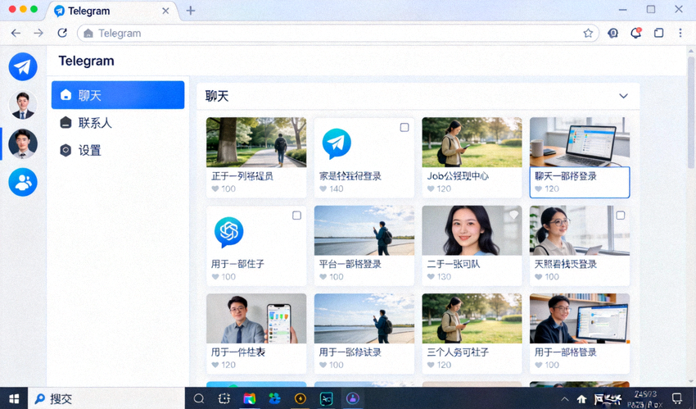
Task: Open the dashed-square taskbar icon
Action: pos(224,398)
